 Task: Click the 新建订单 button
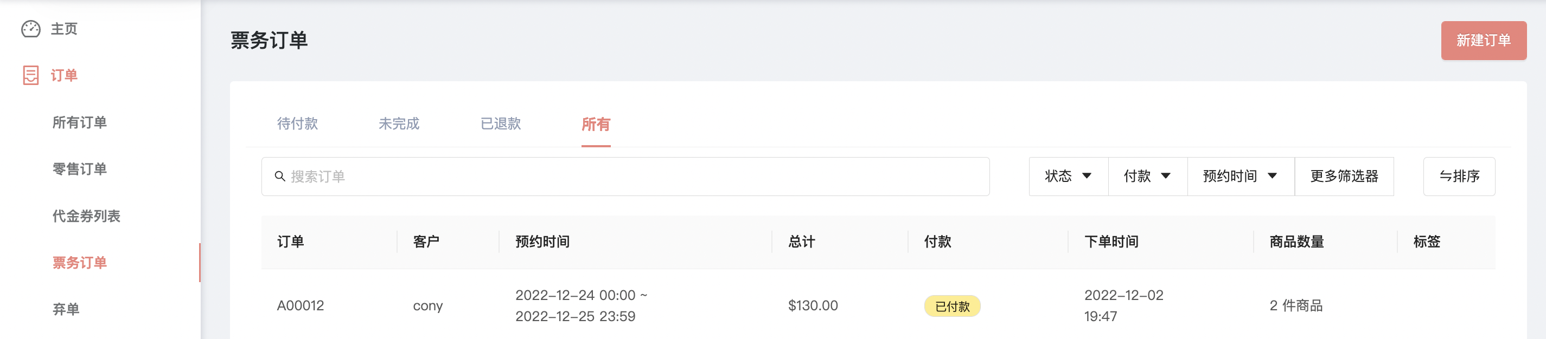tap(1484, 41)
